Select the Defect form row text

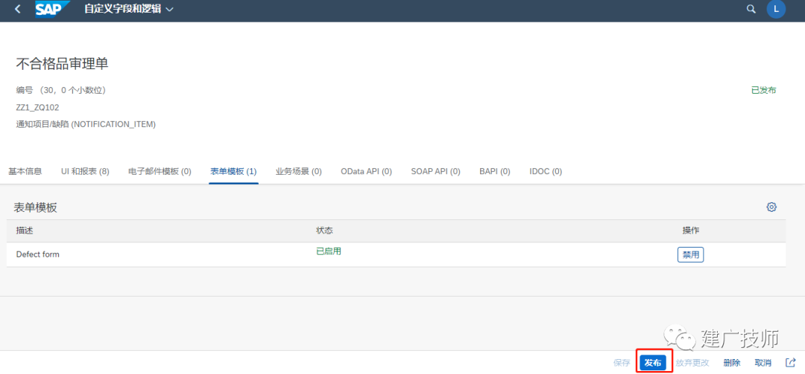click(37, 254)
